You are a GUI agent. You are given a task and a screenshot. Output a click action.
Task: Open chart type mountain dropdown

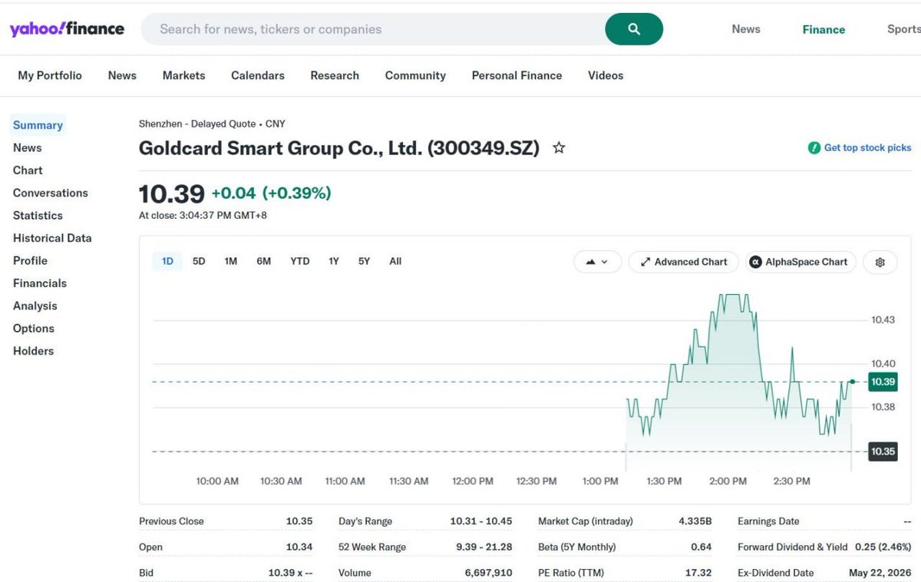pyautogui.click(x=597, y=262)
